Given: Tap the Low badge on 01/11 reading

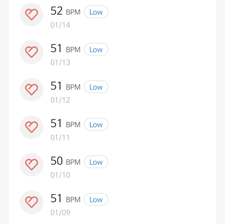Looking at the screenshot, I should 96,124.
